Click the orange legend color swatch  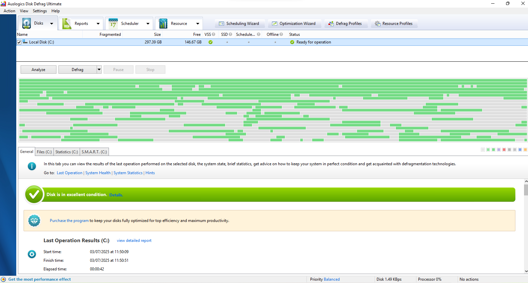pyautogui.click(x=525, y=150)
